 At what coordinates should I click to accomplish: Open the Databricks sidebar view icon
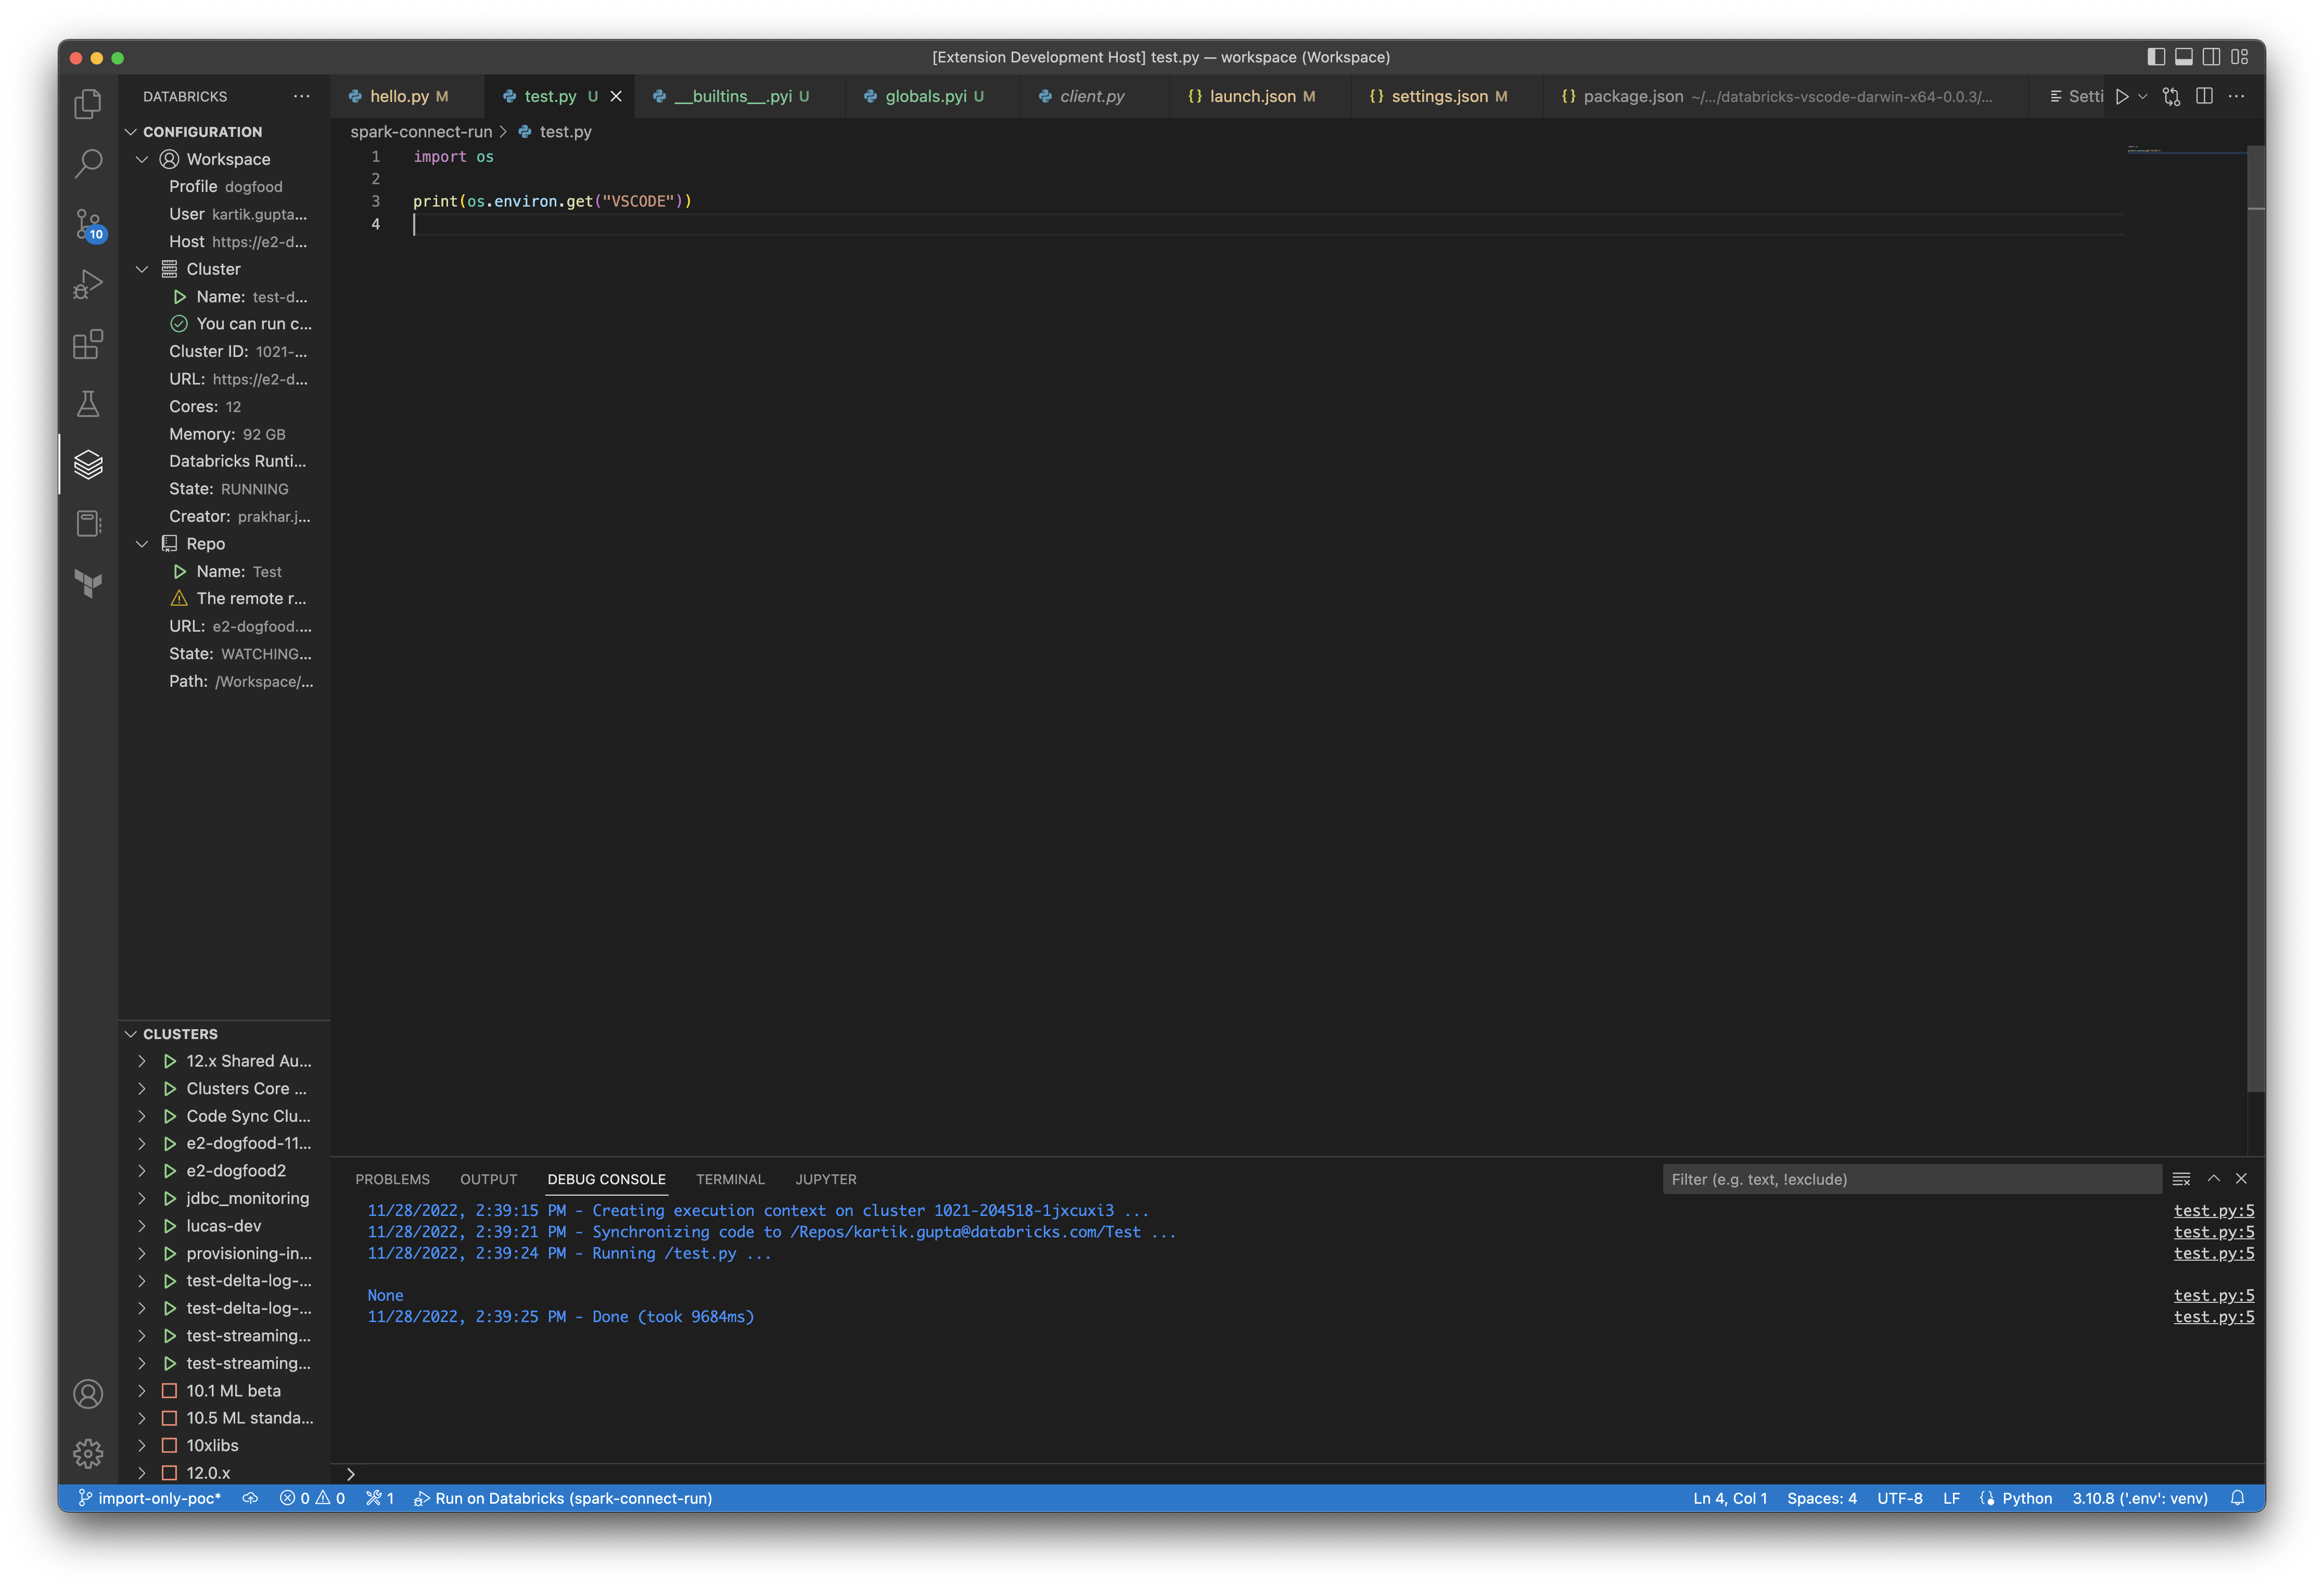tap(88, 464)
